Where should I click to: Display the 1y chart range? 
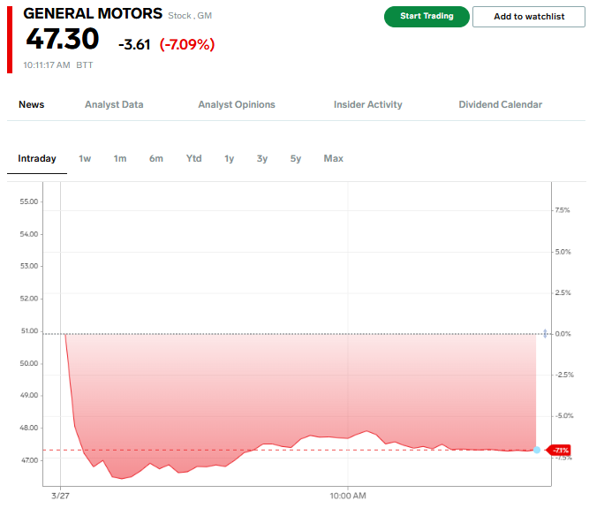pyautogui.click(x=229, y=158)
